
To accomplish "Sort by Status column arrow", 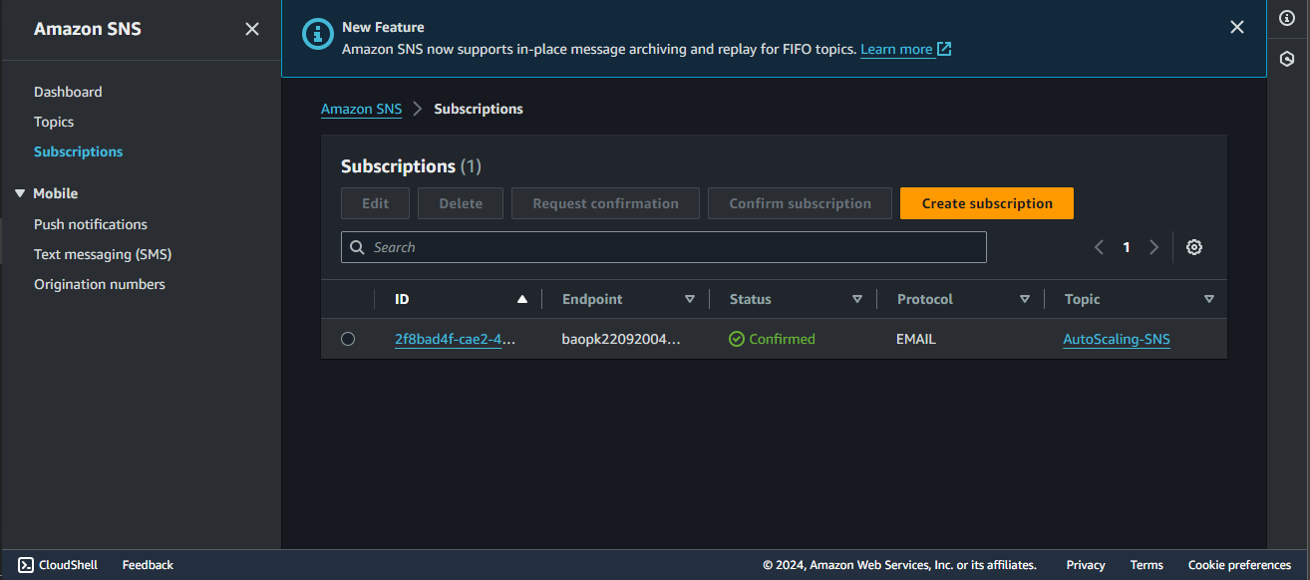I will pos(857,299).
